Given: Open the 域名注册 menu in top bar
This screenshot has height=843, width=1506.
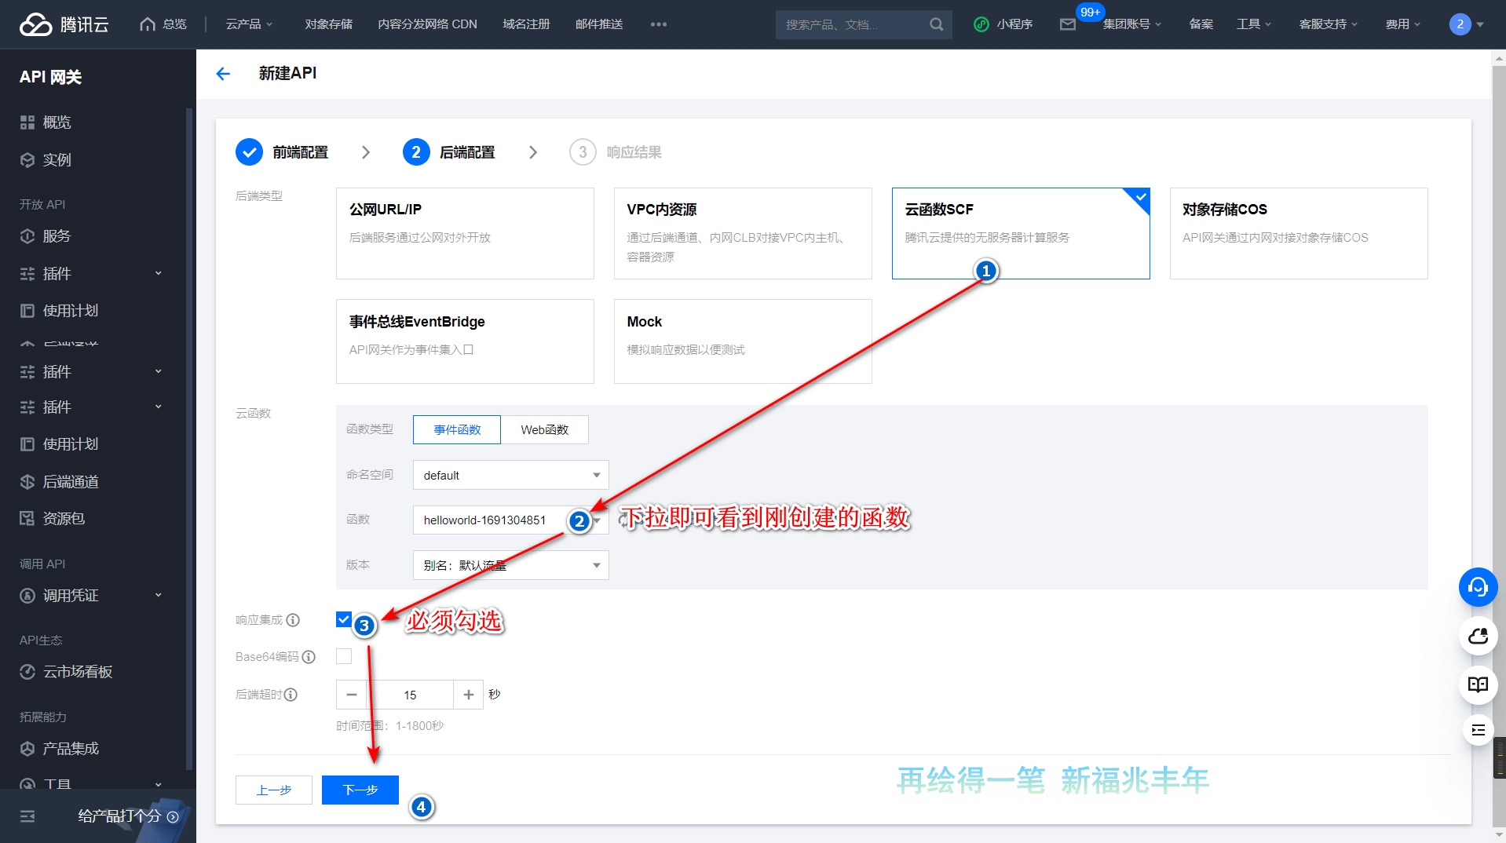Looking at the screenshot, I should coord(525,24).
